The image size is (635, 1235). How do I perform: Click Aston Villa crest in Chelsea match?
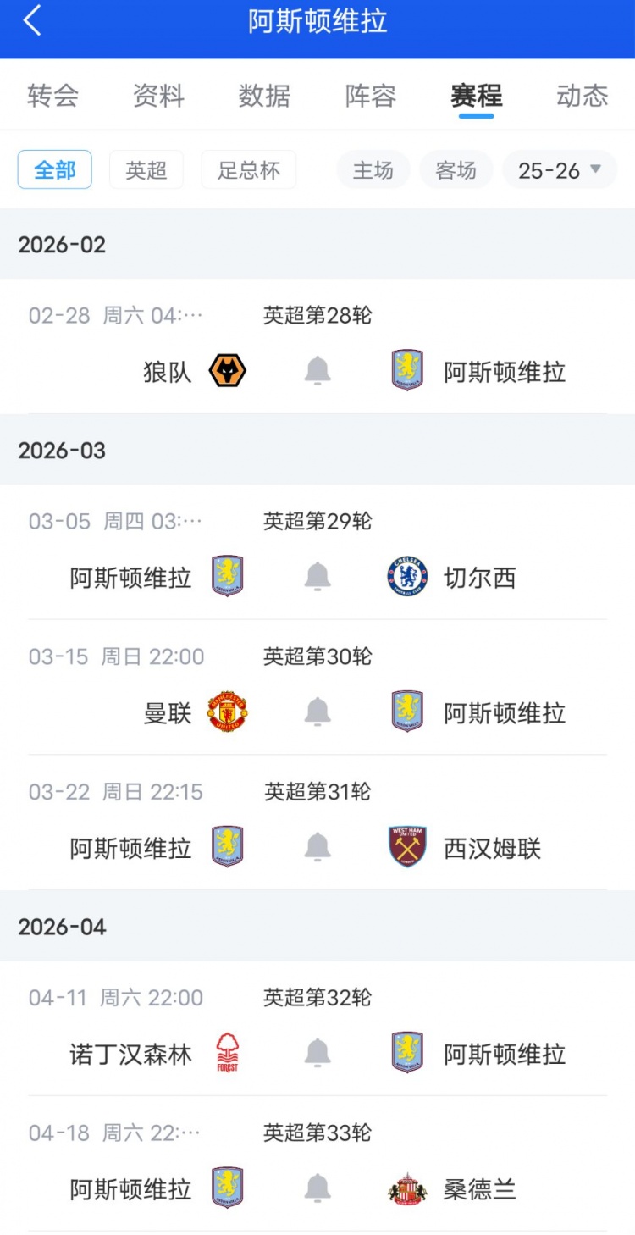pos(227,577)
